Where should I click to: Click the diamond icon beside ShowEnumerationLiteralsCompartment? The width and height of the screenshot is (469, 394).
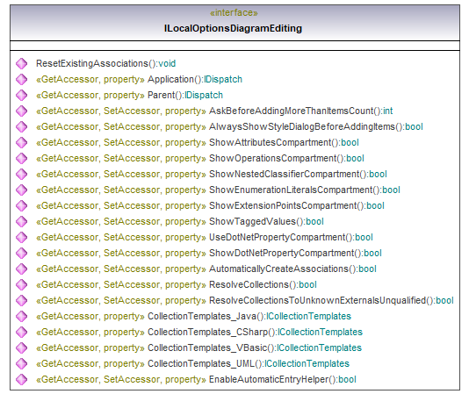tap(22, 190)
